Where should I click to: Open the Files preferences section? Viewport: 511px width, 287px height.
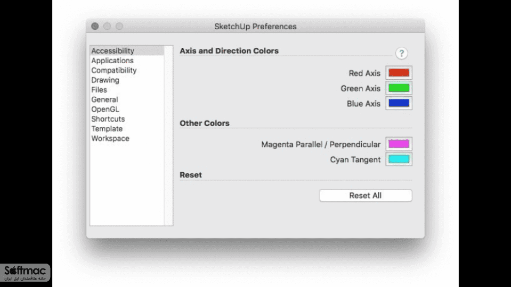pos(127,90)
